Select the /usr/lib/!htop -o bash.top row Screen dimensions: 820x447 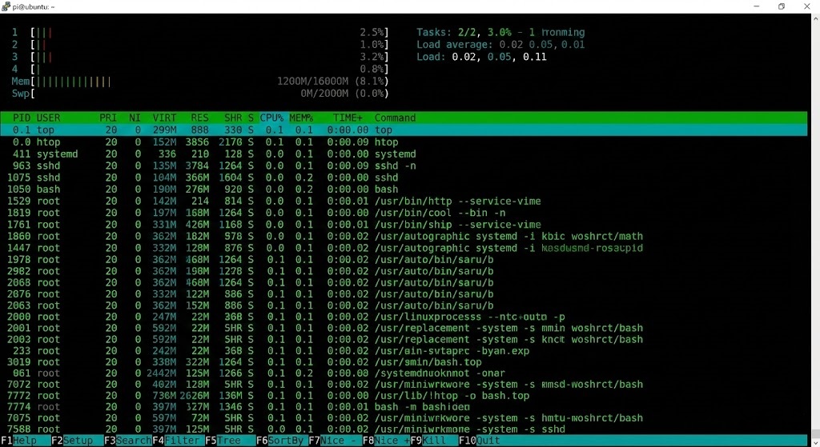[x=404, y=396]
